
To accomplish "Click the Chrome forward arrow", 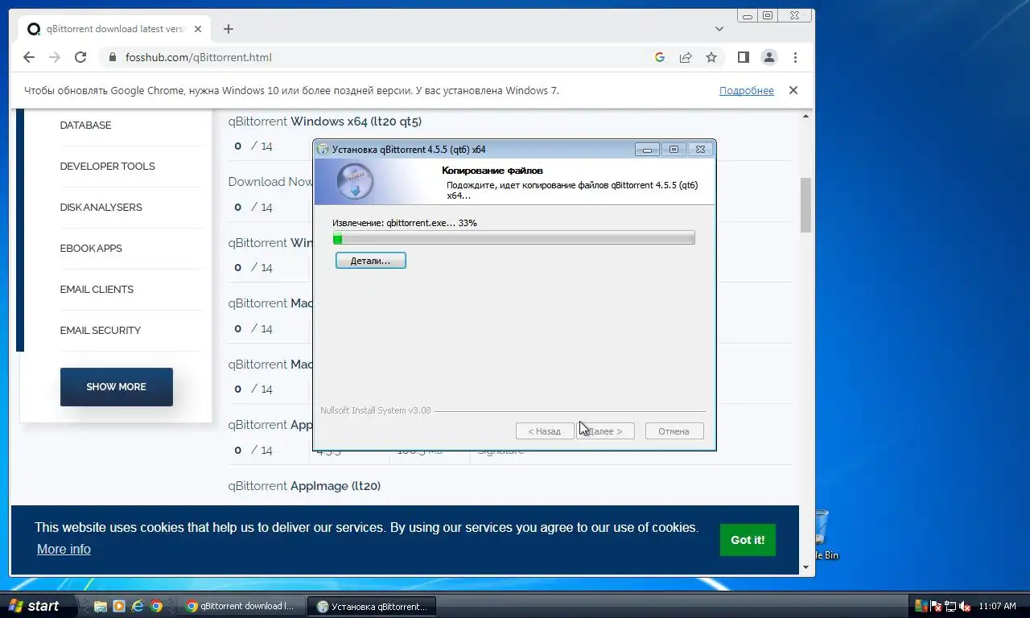I will [55, 57].
